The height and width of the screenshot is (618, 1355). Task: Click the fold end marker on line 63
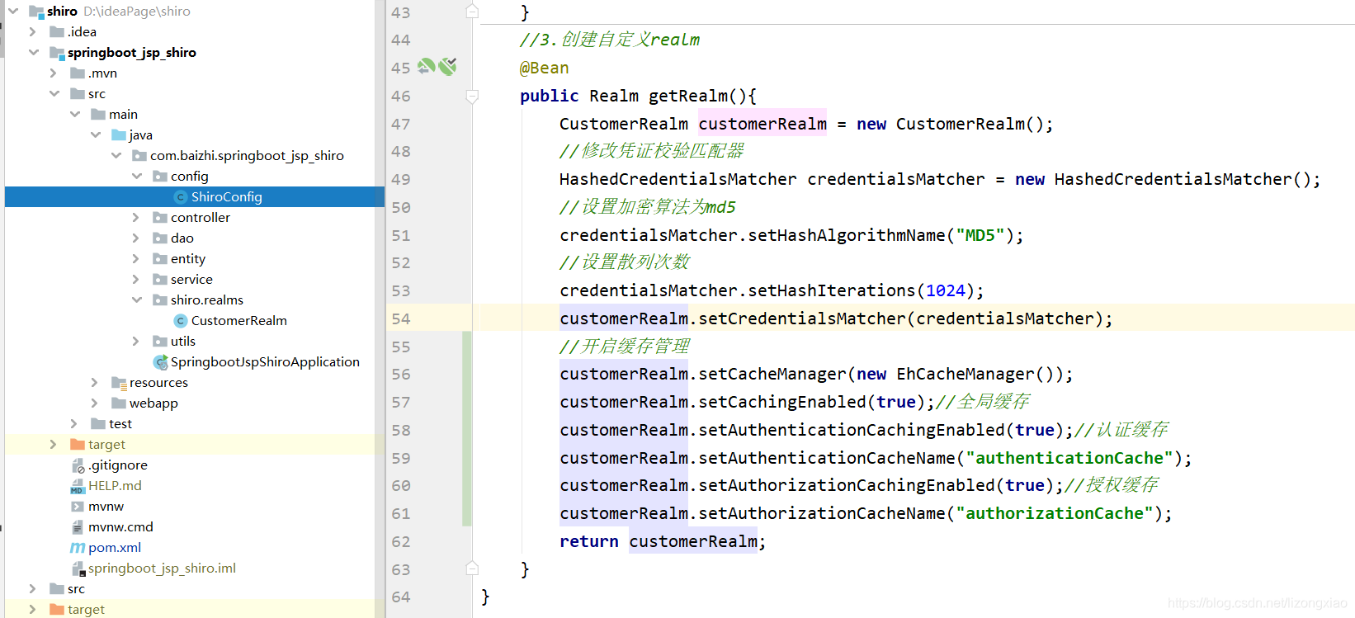[x=472, y=568]
